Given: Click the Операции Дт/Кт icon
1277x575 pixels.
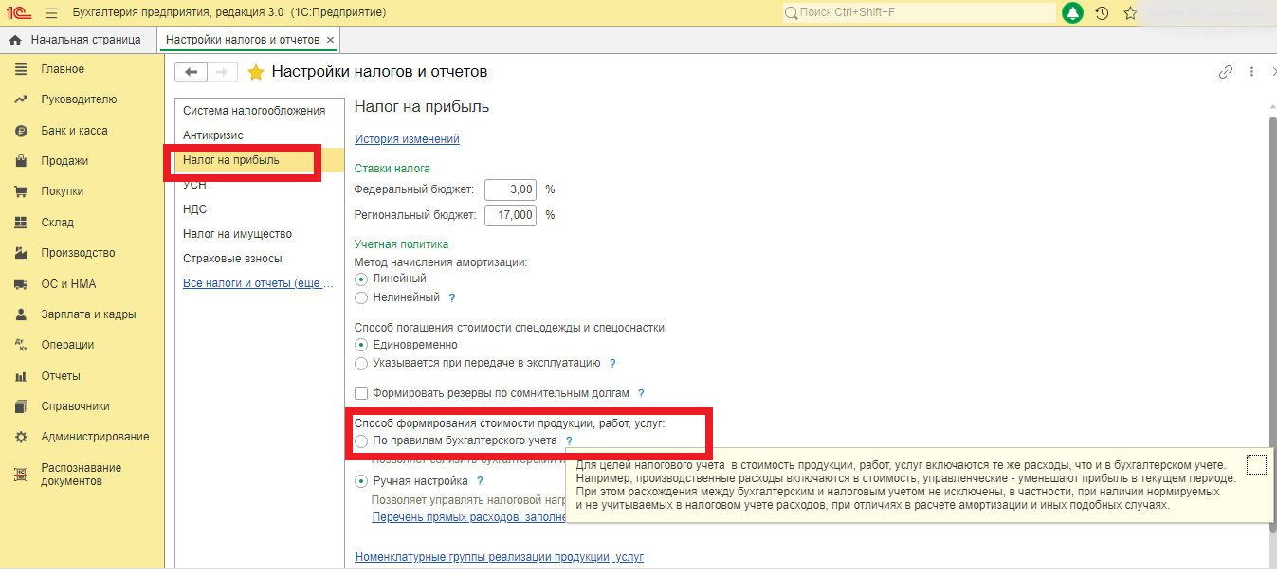Looking at the screenshot, I should [21, 345].
